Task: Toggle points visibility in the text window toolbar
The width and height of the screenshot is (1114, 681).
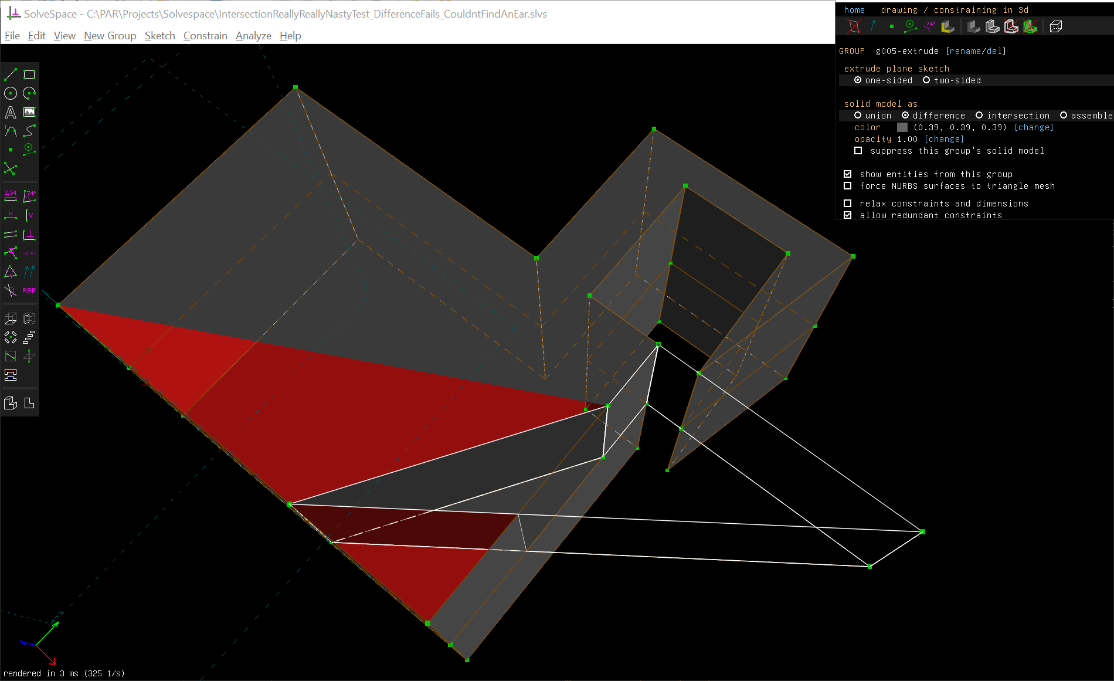Action: click(x=892, y=26)
